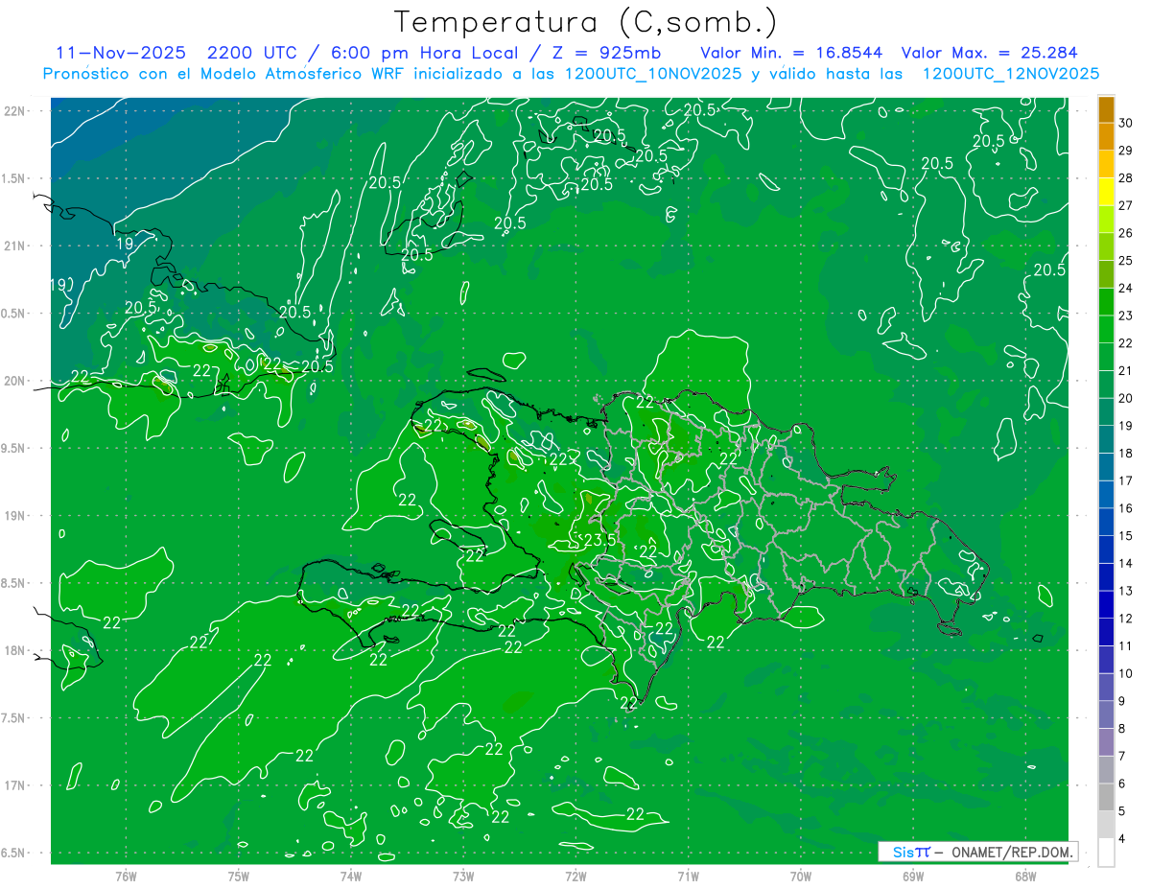Screen dimensions: 1151x889
Task: Click the '25' label on the colorbar
Action: coord(1126,261)
